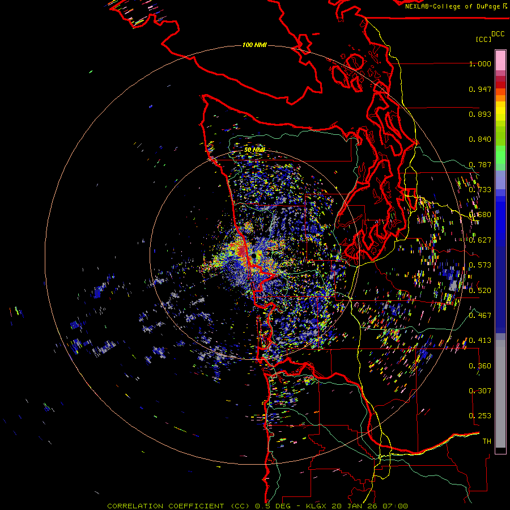Viewport: 510px width, 510px height.
Task: Click the 50 NMI range ring label
Action: tap(254, 150)
